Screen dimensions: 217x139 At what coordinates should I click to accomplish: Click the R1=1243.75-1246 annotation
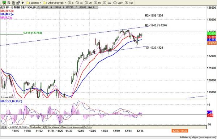click(x=156, y=25)
